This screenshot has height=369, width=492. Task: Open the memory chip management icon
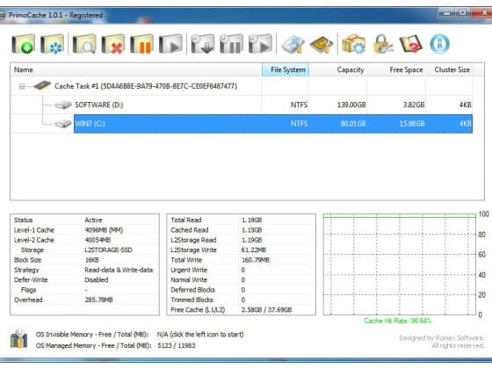[x=322, y=44]
